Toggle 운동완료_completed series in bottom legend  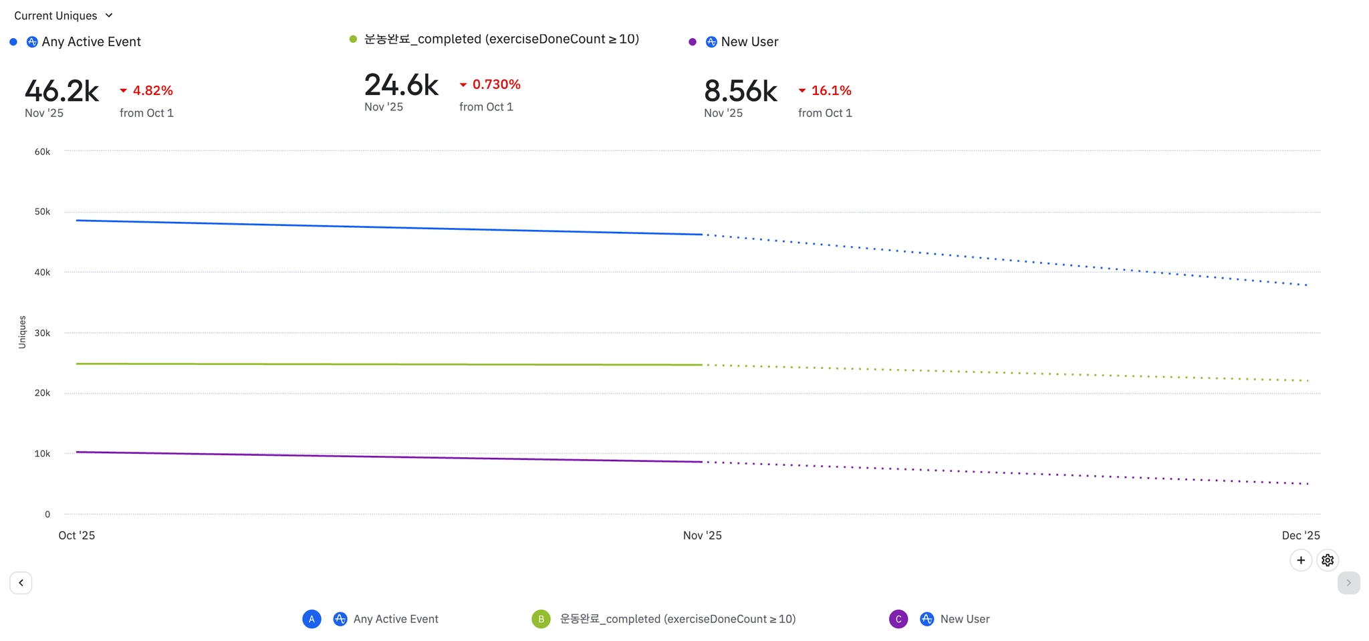coord(677,619)
